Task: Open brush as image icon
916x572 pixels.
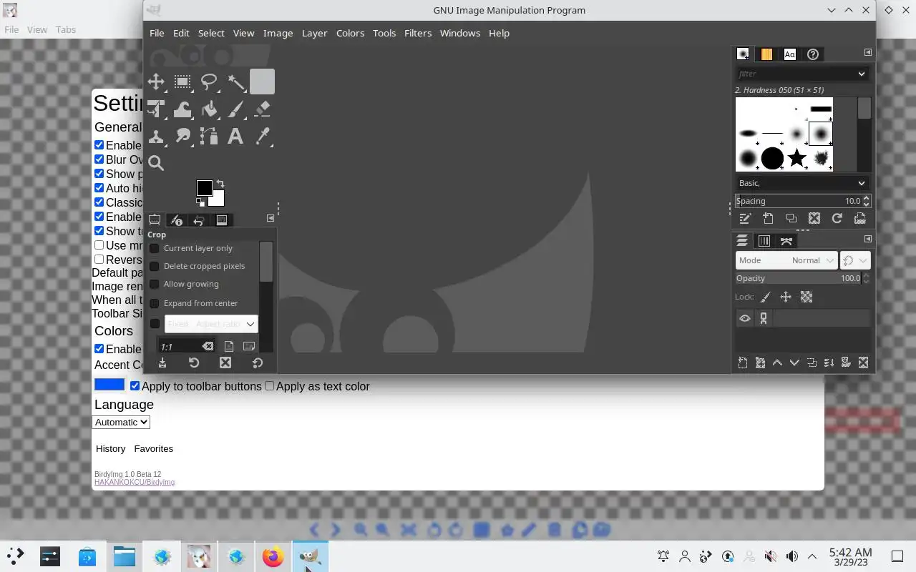Action: tap(859, 218)
